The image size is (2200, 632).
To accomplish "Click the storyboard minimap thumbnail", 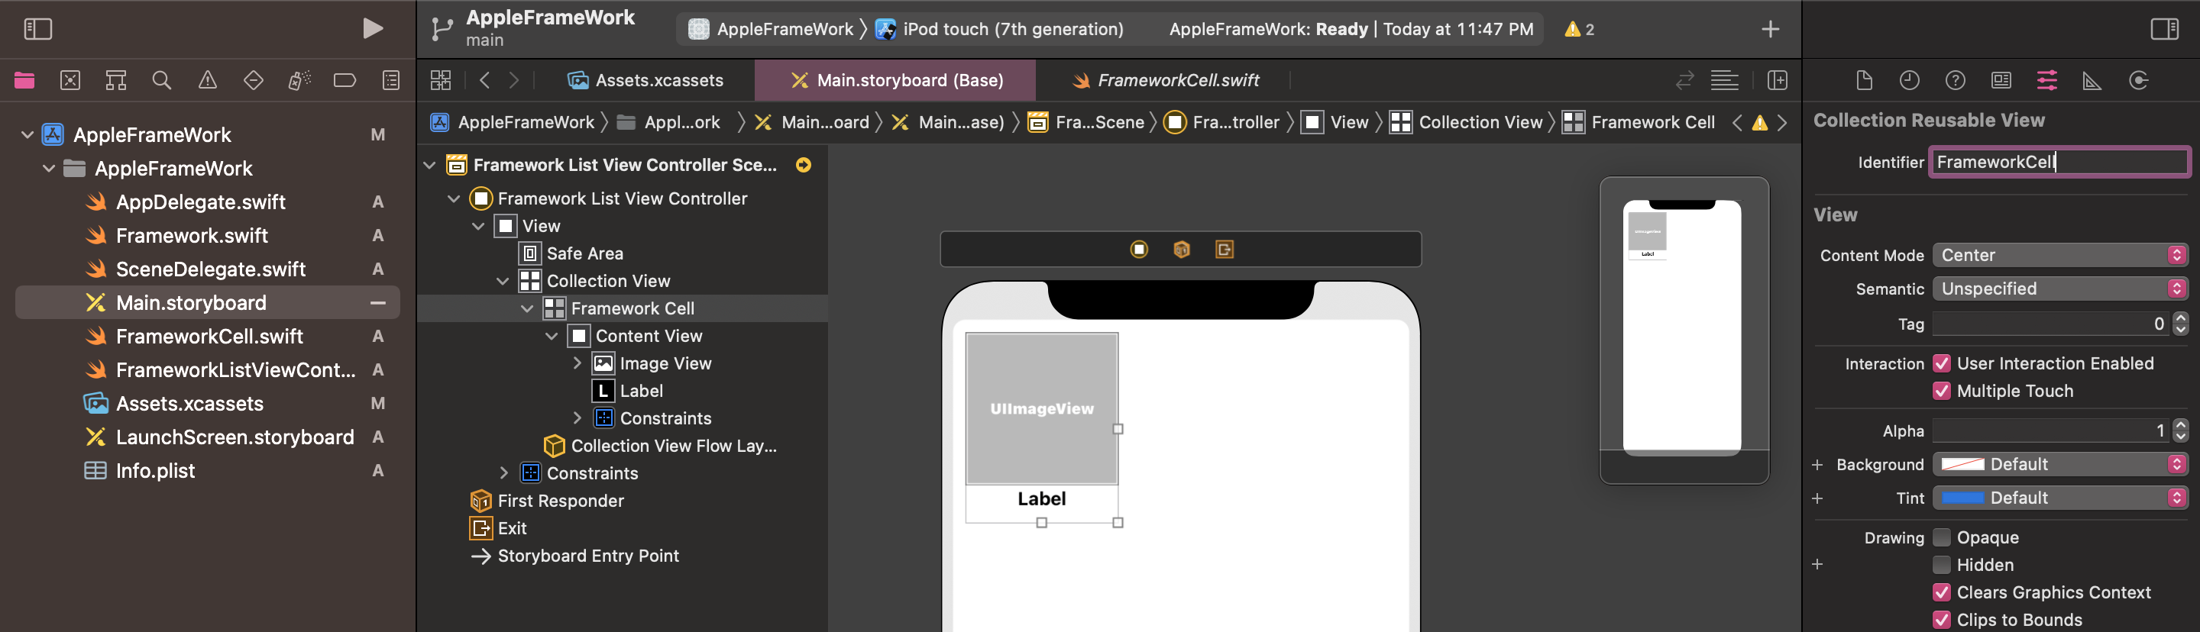I will (x=1684, y=330).
